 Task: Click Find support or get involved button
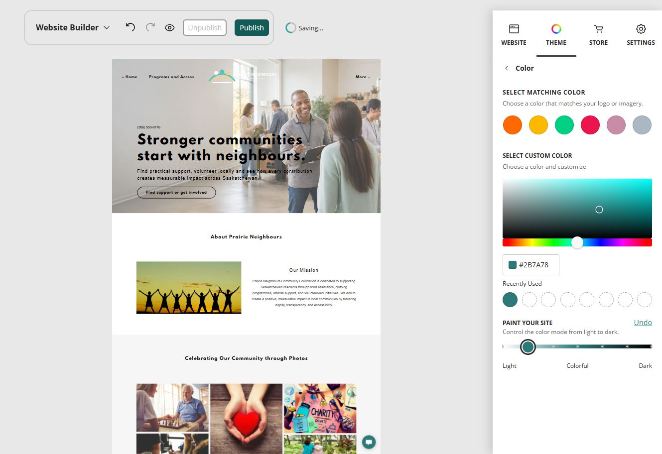click(x=176, y=192)
